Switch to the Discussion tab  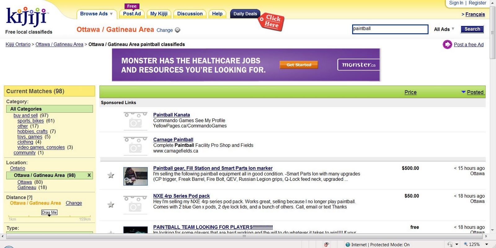190,14
